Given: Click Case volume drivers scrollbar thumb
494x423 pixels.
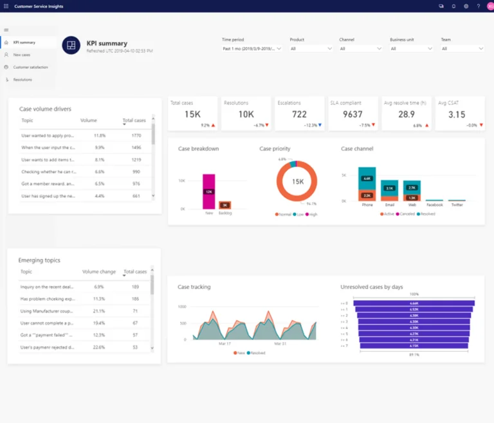Looking at the screenshot, I should click(153, 134).
